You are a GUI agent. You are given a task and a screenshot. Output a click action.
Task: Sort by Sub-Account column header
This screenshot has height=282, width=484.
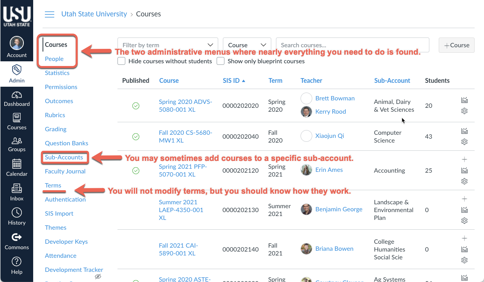(392, 80)
